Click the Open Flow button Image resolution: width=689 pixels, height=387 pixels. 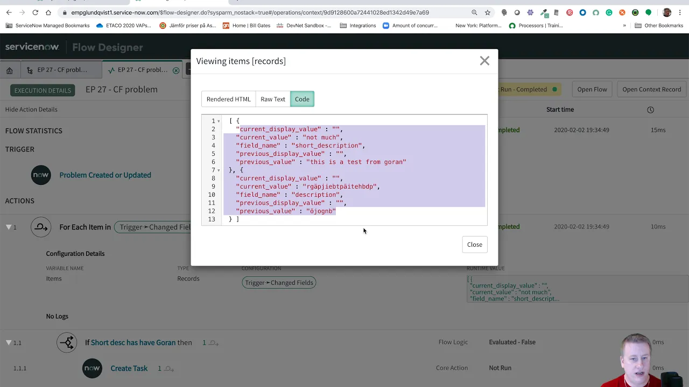592,89
